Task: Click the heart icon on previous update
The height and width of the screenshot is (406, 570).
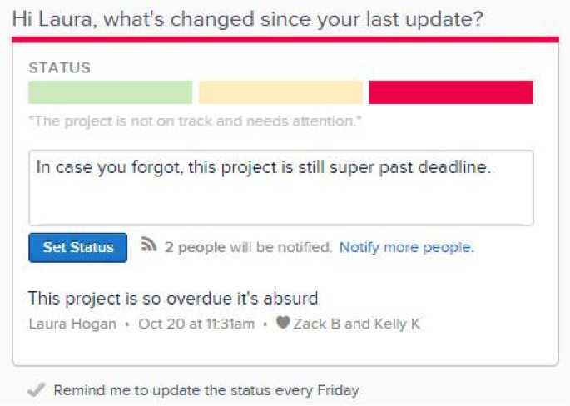Action: tap(283, 323)
